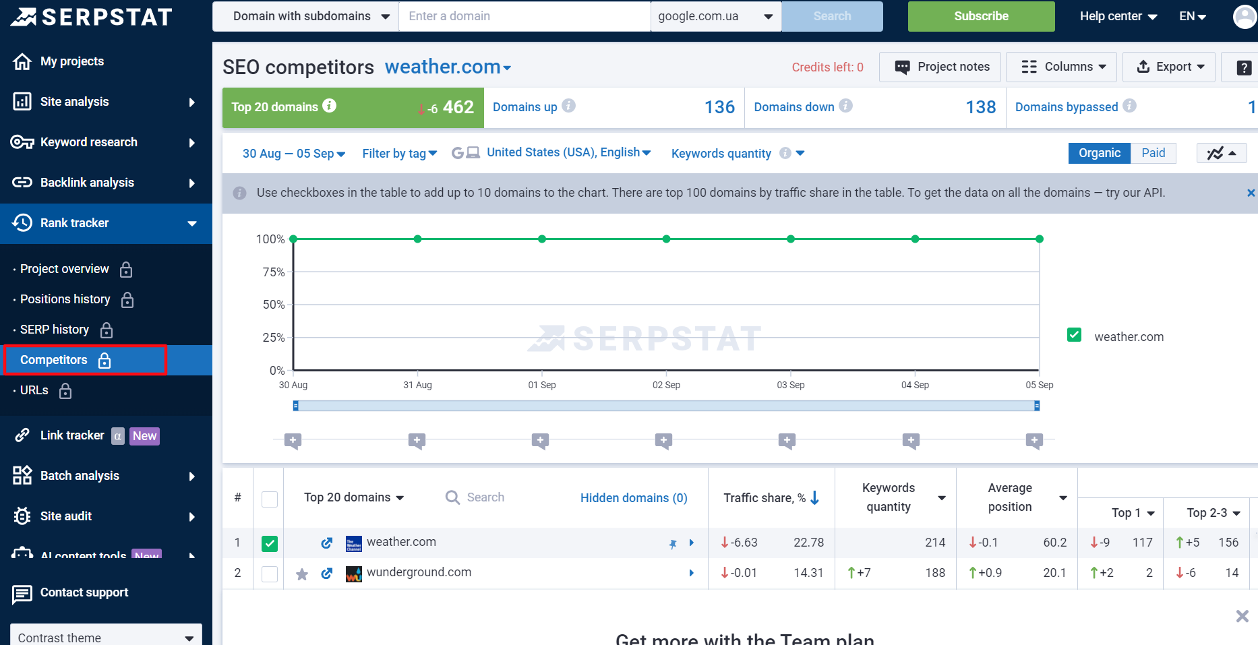Toggle the select-all checkbox in table header
This screenshot has width=1258, height=645.
pyautogui.click(x=270, y=499)
